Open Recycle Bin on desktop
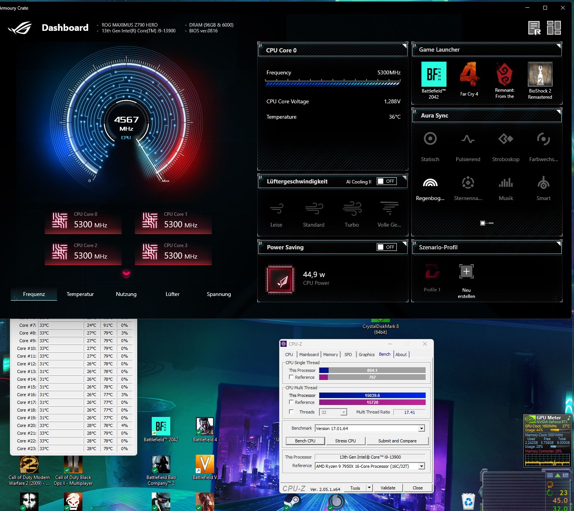 pyautogui.click(x=468, y=501)
